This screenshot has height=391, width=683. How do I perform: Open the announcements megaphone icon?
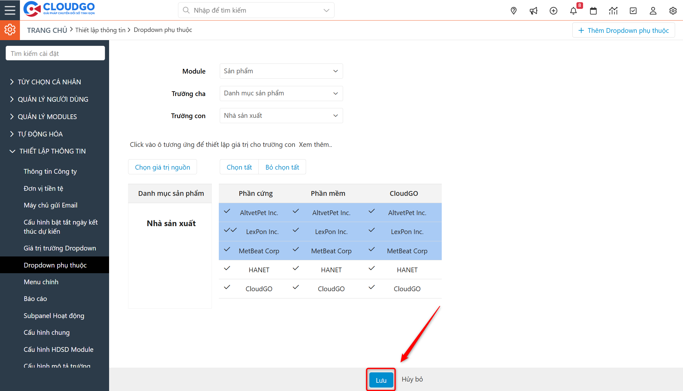coord(533,11)
